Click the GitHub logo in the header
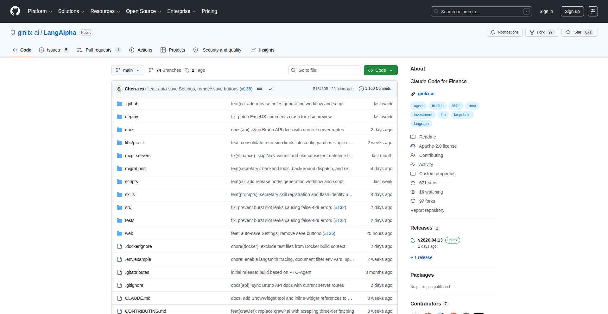 coord(15,11)
